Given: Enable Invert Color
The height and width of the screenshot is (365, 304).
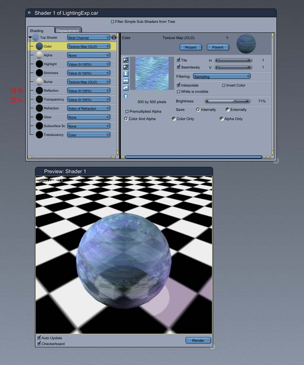Looking at the screenshot, I should [x=223, y=85].
